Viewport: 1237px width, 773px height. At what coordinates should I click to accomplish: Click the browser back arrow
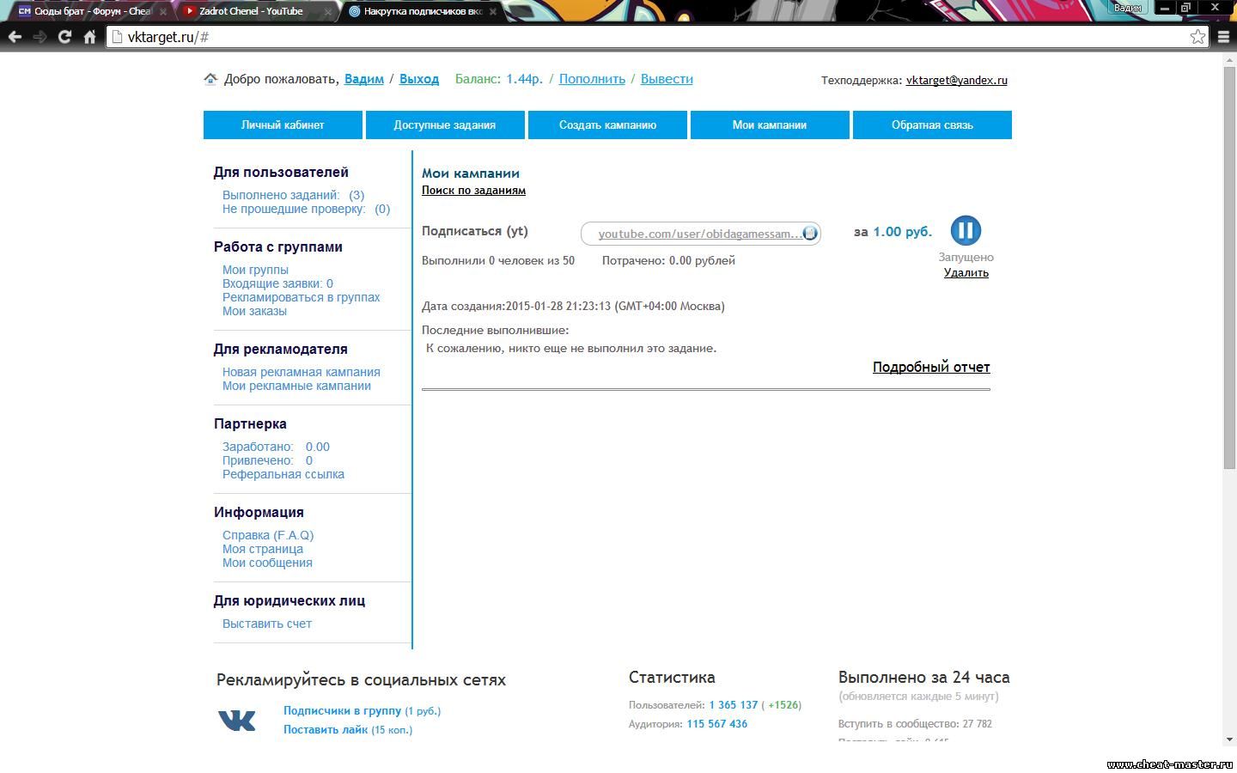click(15, 37)
